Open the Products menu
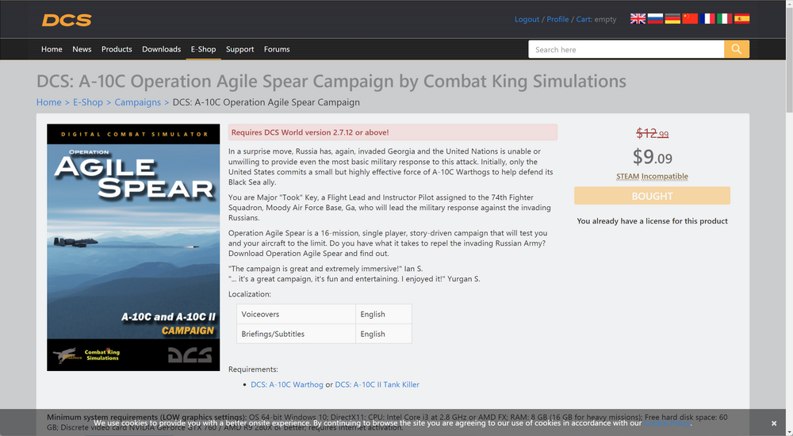 pos(117,49)
